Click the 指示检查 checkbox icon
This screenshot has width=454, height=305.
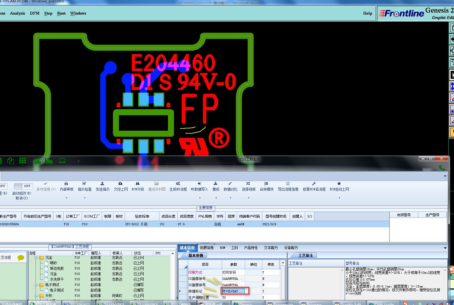tap(84, 183)
